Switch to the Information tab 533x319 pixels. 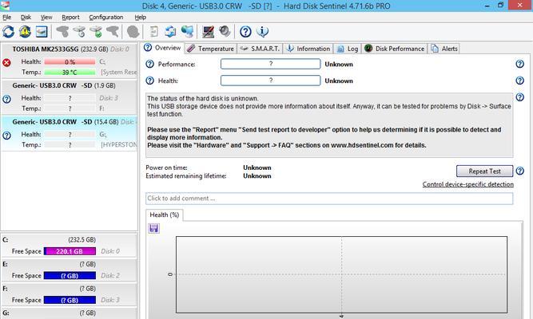click(308, 49)
